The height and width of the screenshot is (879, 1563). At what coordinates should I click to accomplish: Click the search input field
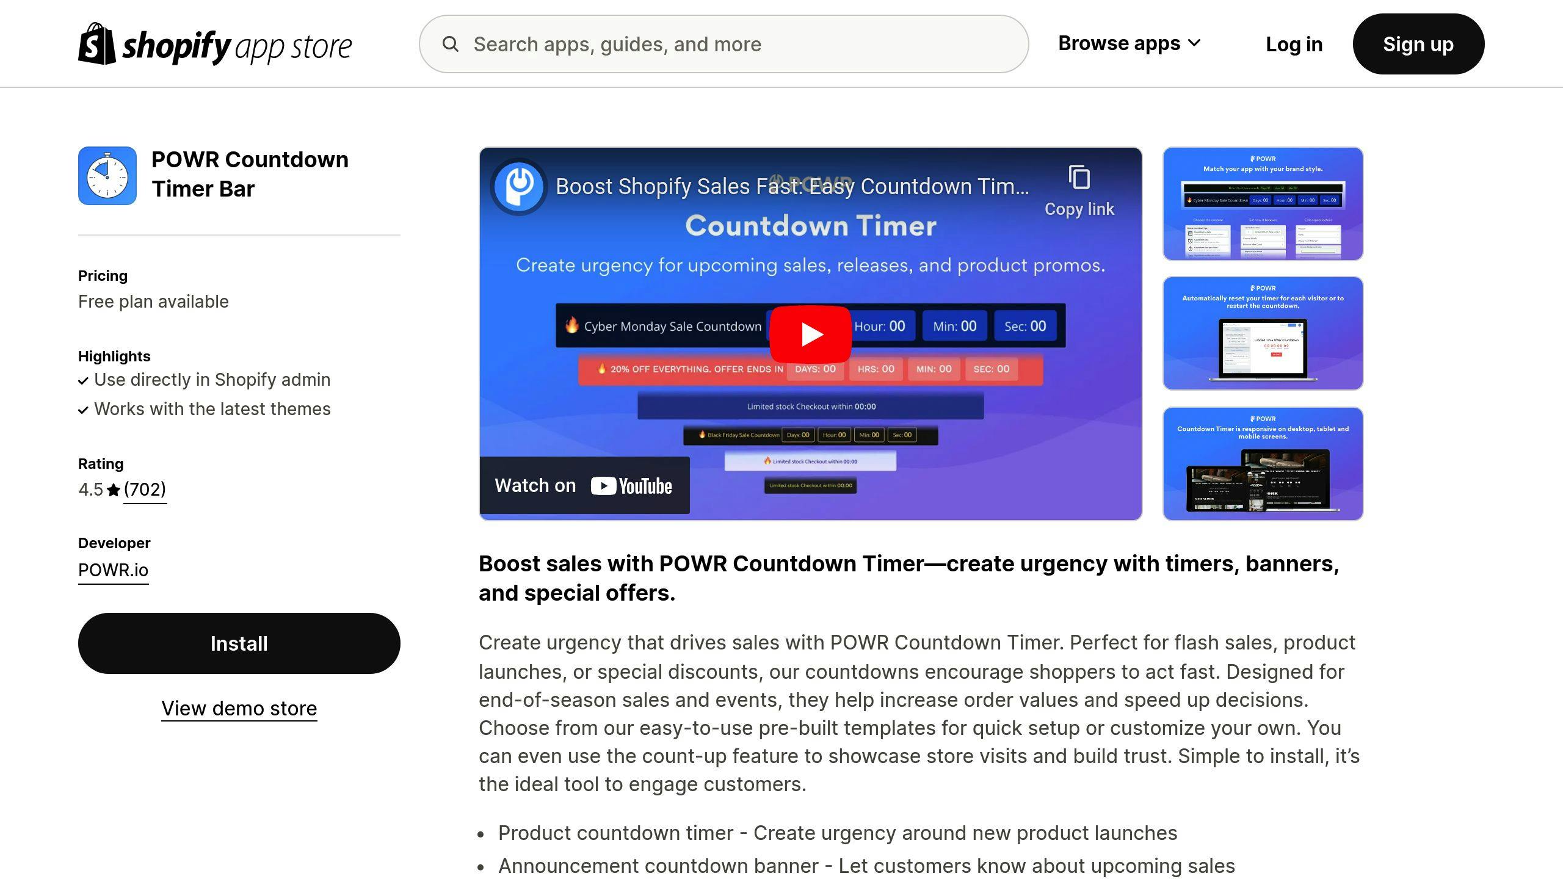725,44
